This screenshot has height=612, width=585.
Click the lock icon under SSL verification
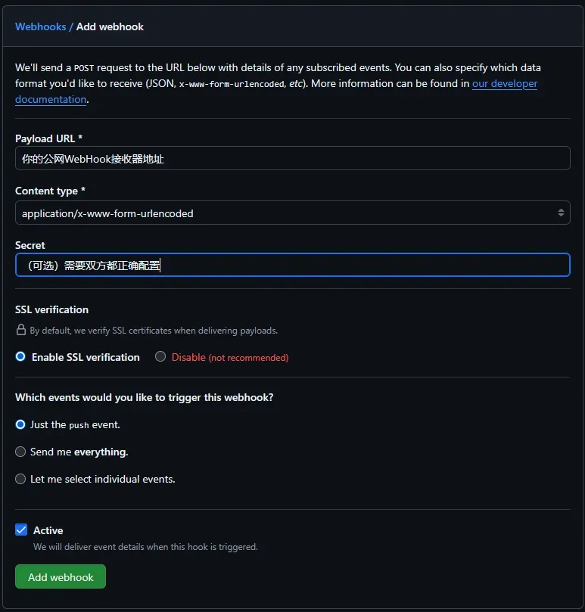pos(21,331)
